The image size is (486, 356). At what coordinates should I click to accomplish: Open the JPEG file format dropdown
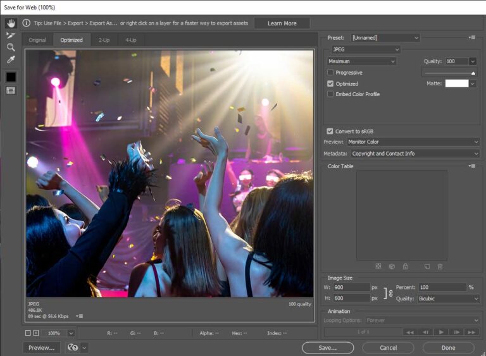tap(366, 49)
